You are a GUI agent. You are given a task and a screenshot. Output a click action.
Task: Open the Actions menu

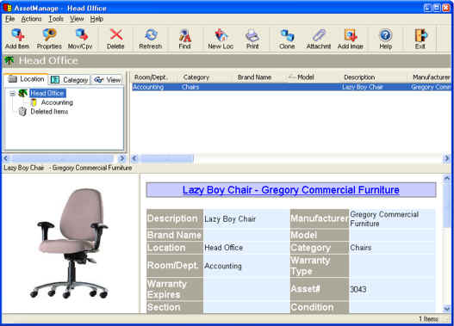tap(31, 19)
